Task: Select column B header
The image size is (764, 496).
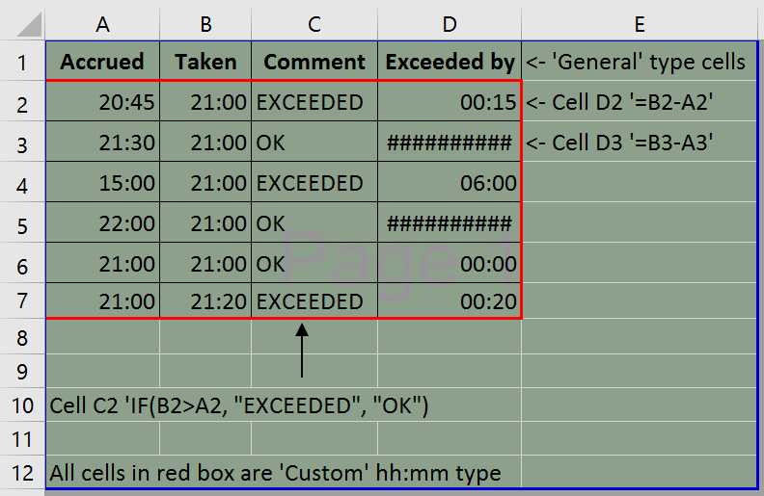Action: 205,24
